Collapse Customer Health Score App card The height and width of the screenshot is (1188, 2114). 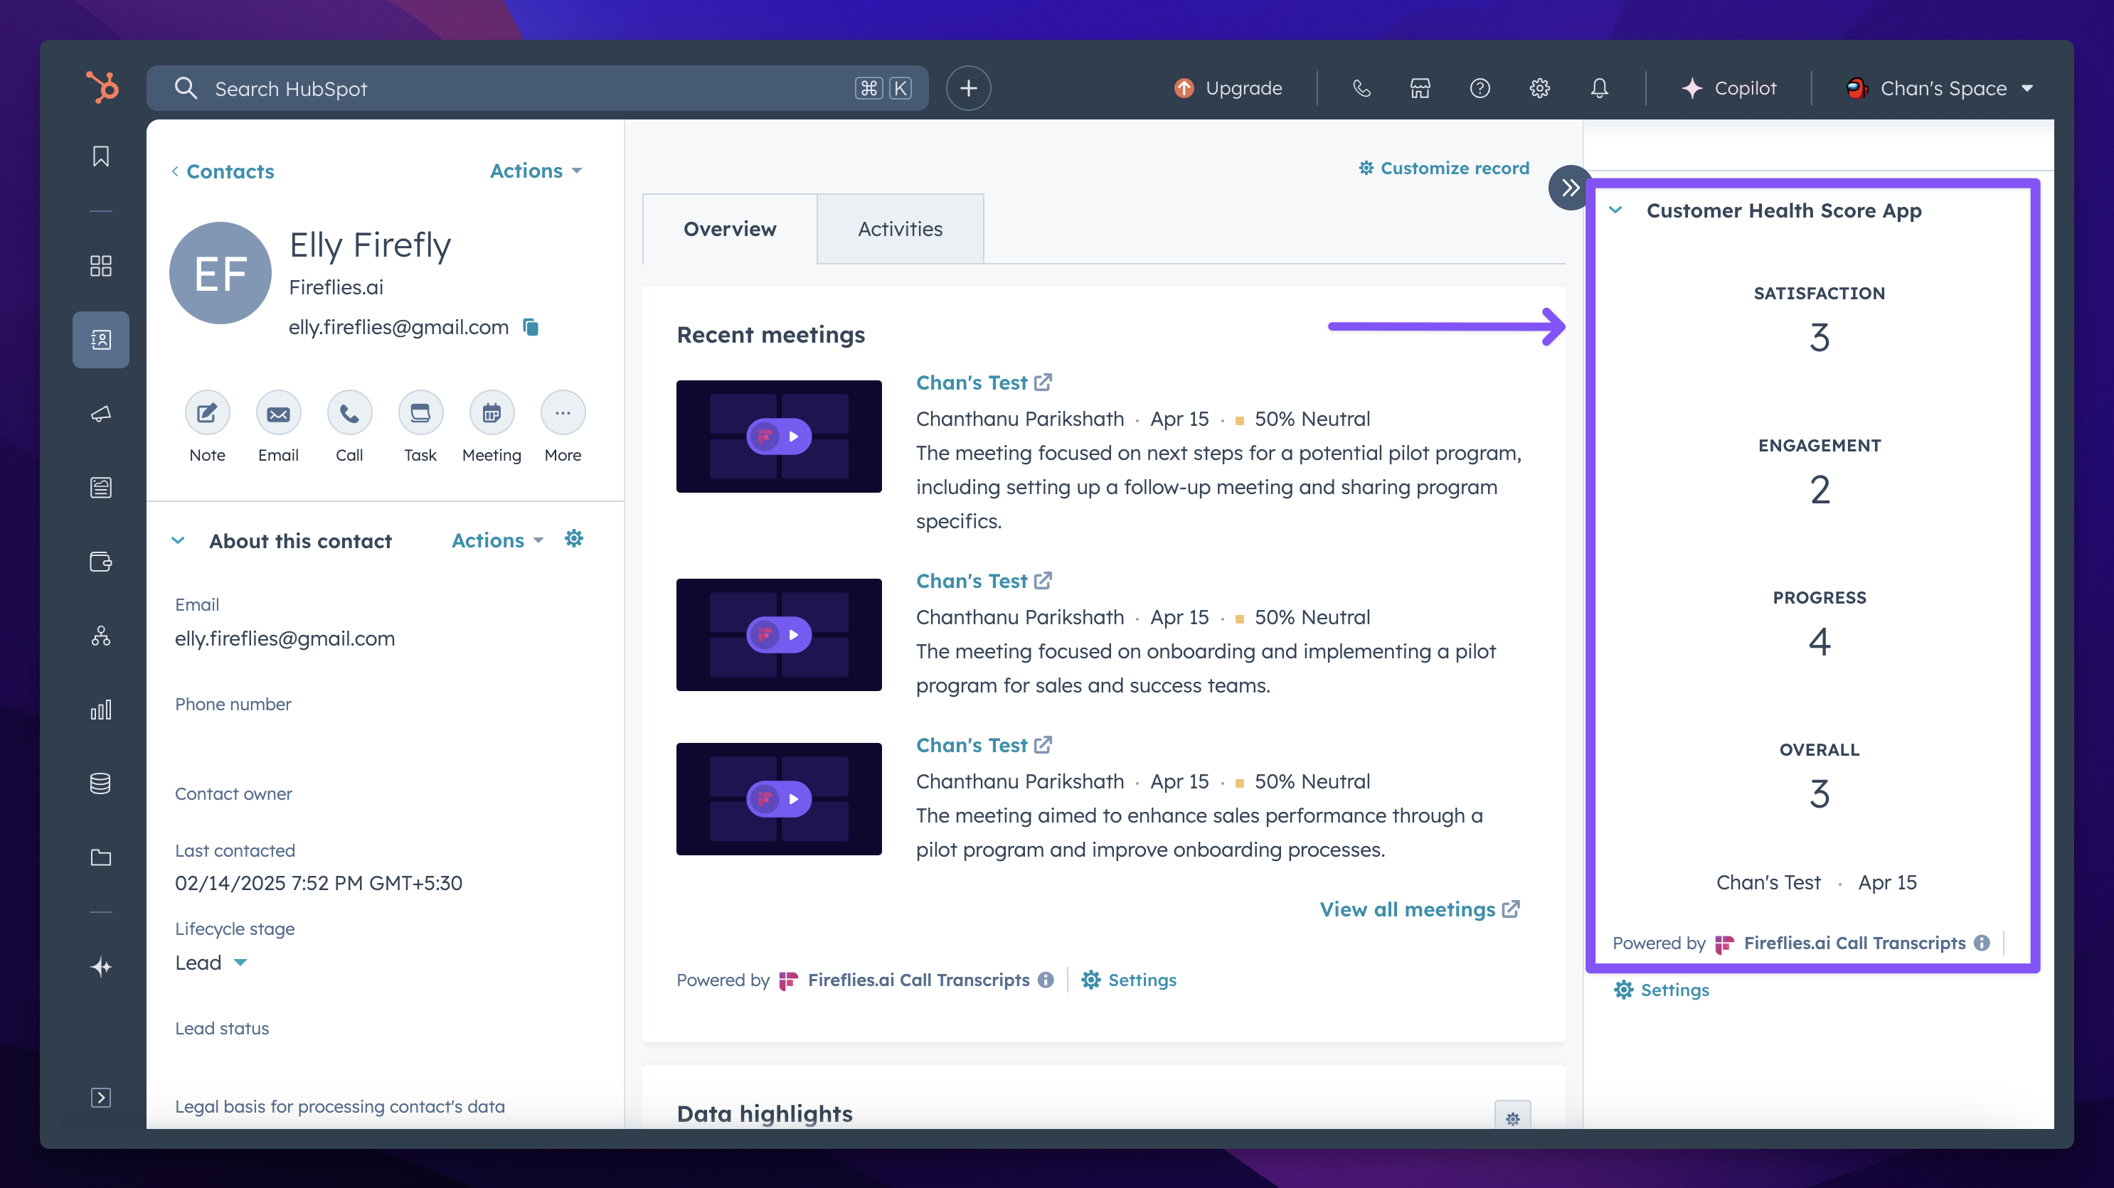[1616, 210]
